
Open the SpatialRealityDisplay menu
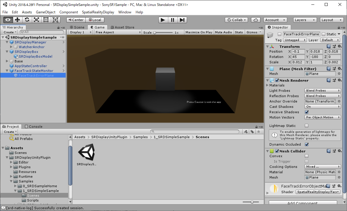(98, 12)
